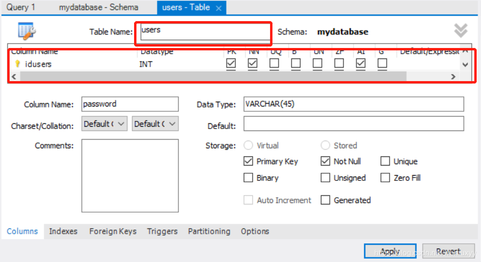Enable the Zero Fill checkbox

(x=385, y=178)
